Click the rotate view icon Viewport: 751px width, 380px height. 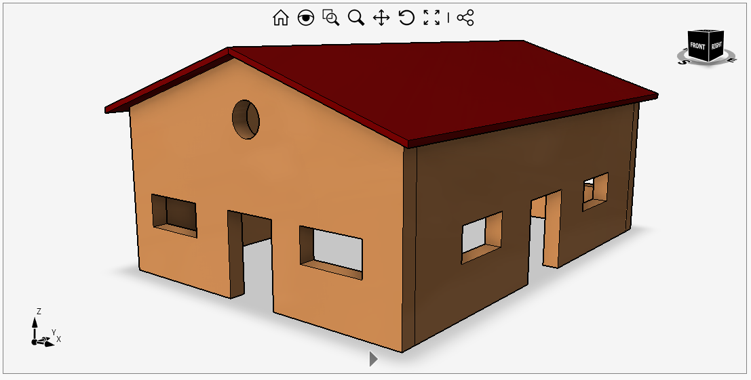coord(406,18)
